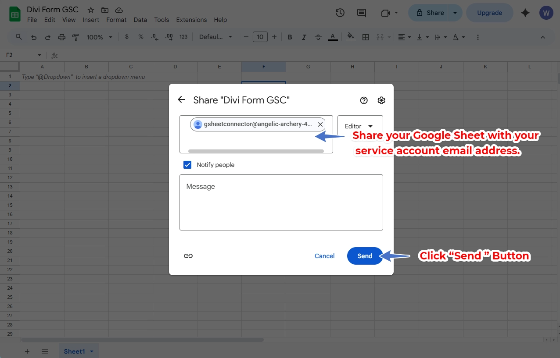Image resolution: width=560 pixels, height=358 pixels.
Task: Select the italic formatting icon
Action: 304,37
